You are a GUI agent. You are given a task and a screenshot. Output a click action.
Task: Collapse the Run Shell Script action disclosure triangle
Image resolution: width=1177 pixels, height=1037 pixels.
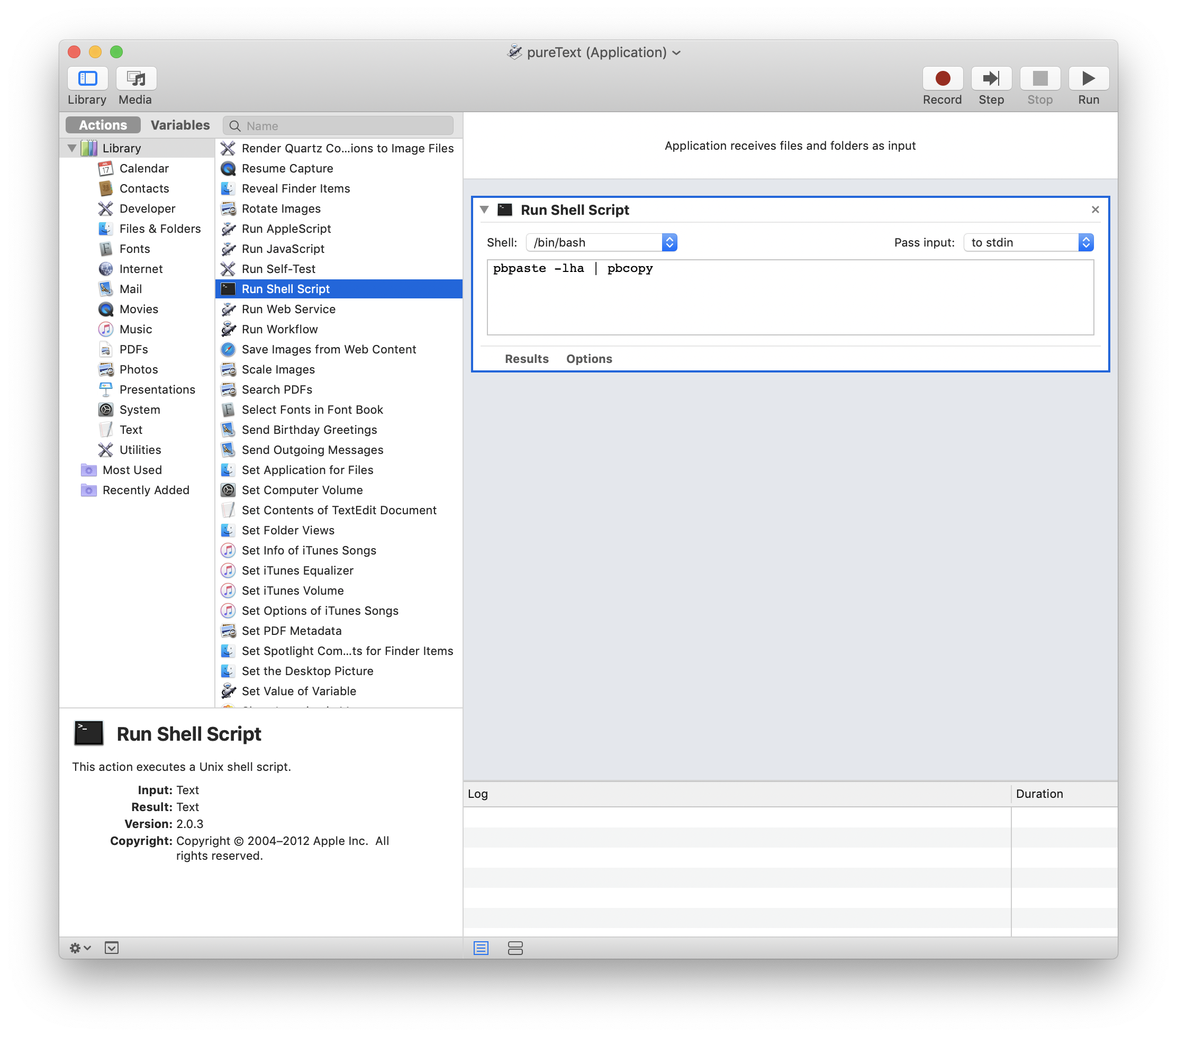(484, 210)
